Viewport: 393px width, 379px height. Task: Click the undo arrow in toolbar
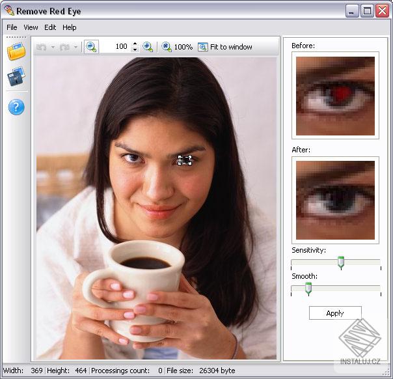(42, 47)
